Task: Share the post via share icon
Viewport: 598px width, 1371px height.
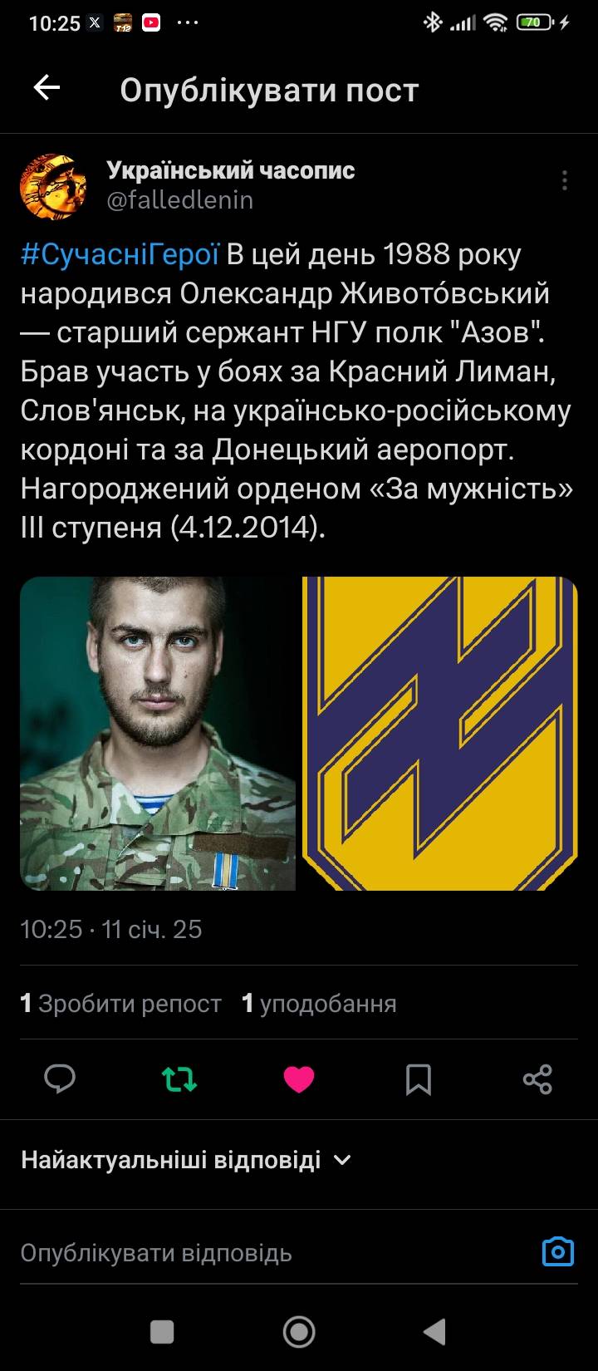Action: tap(537, 1079)
